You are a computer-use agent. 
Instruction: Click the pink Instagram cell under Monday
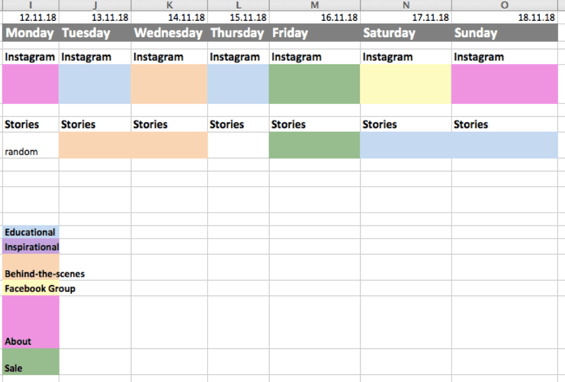31,84
